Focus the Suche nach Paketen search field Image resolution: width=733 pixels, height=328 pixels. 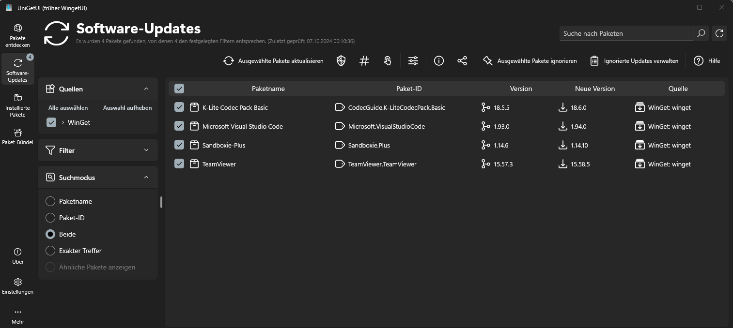[626, 33]
